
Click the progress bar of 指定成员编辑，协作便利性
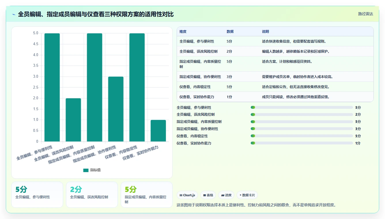(x=302, y=129)
